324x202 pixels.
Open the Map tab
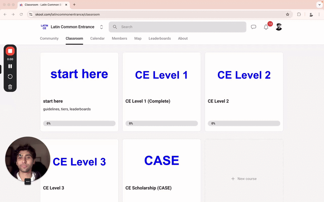click(x=138, y=38)
